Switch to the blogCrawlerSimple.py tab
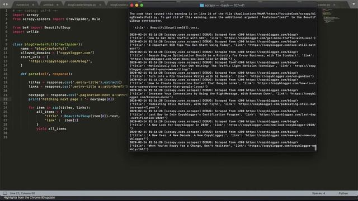This screenshot has width=358, height=201. click(82, 5)
